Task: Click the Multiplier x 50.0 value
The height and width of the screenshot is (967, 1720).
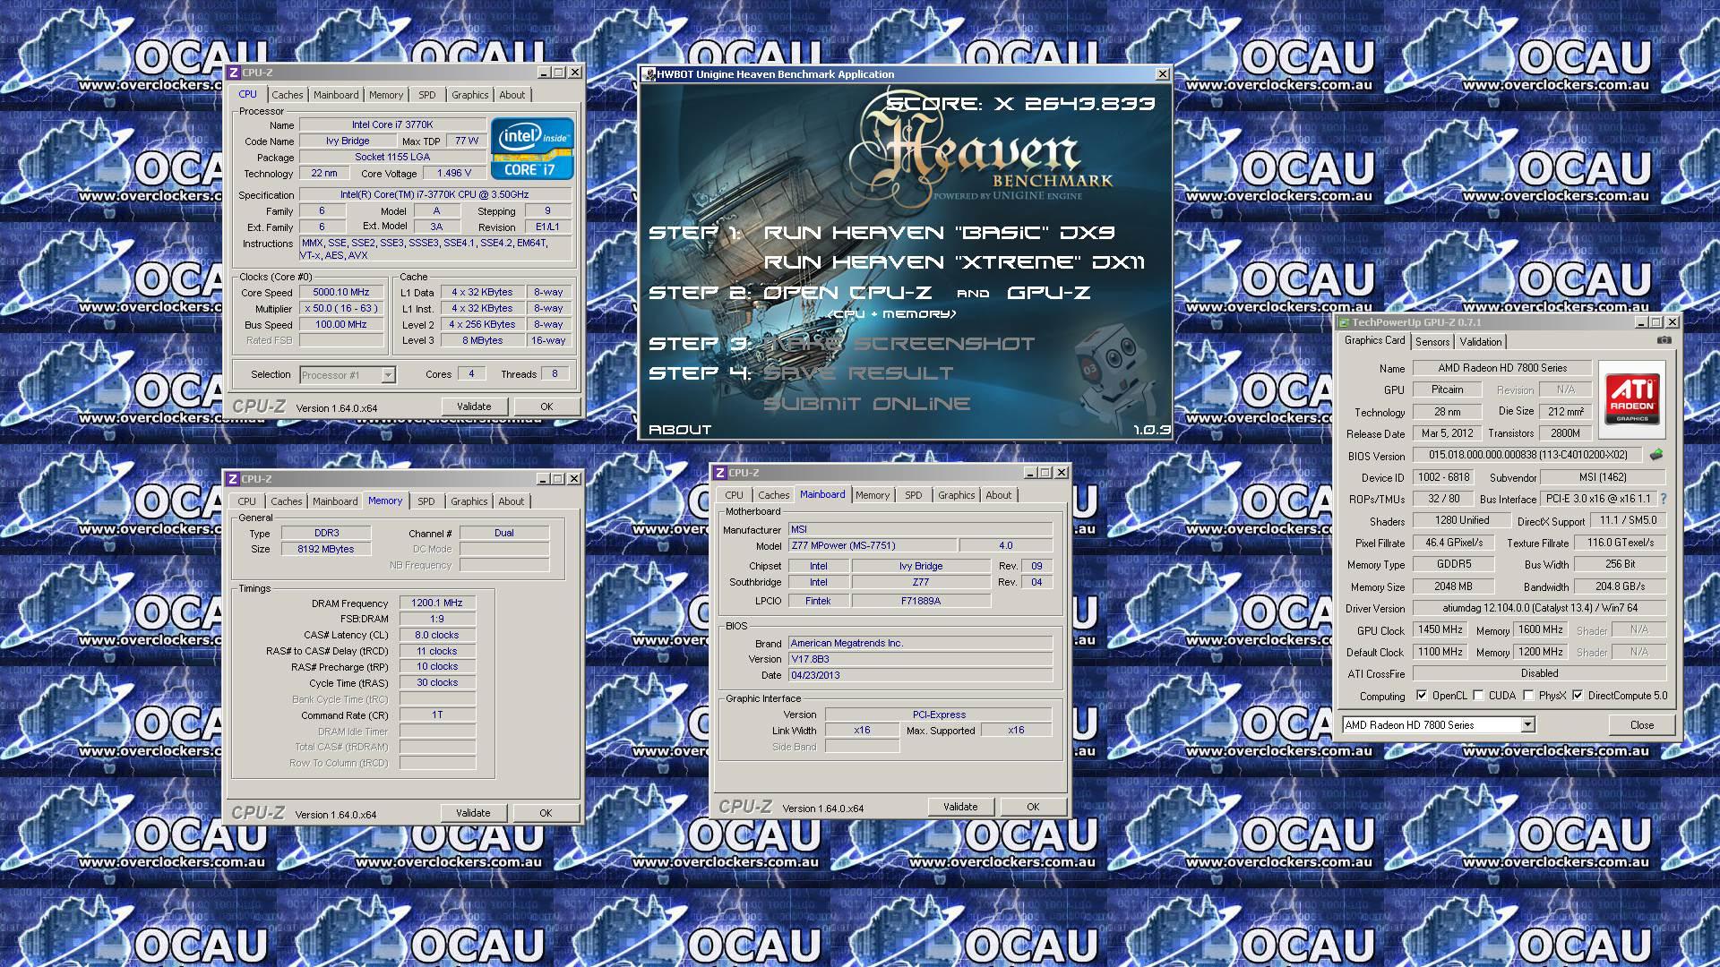Action: tap(341, 308)
